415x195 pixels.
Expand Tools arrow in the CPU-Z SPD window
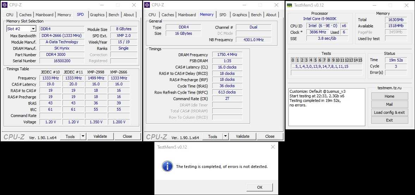83,136
